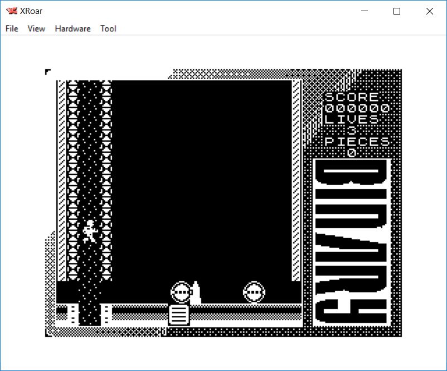Click the XRoar app icon in title bar

12,11
